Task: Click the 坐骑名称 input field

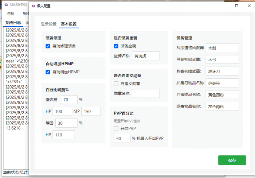Action: coord(146,56)
